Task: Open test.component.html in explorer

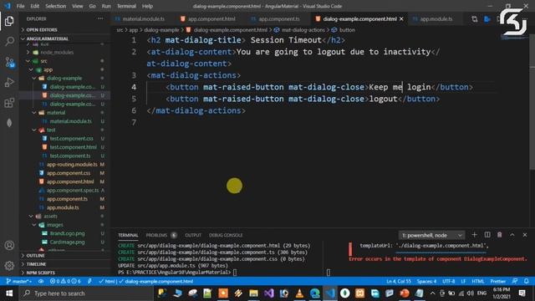Action: coord(73,147)
